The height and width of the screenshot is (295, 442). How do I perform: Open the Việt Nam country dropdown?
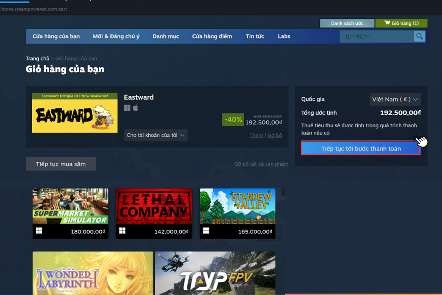(x=395, y=100)
